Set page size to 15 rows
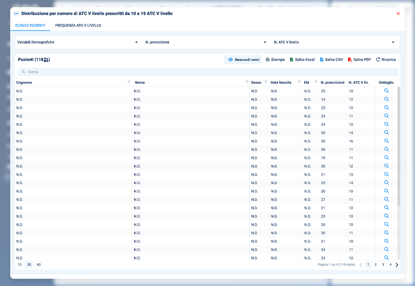 19,265
